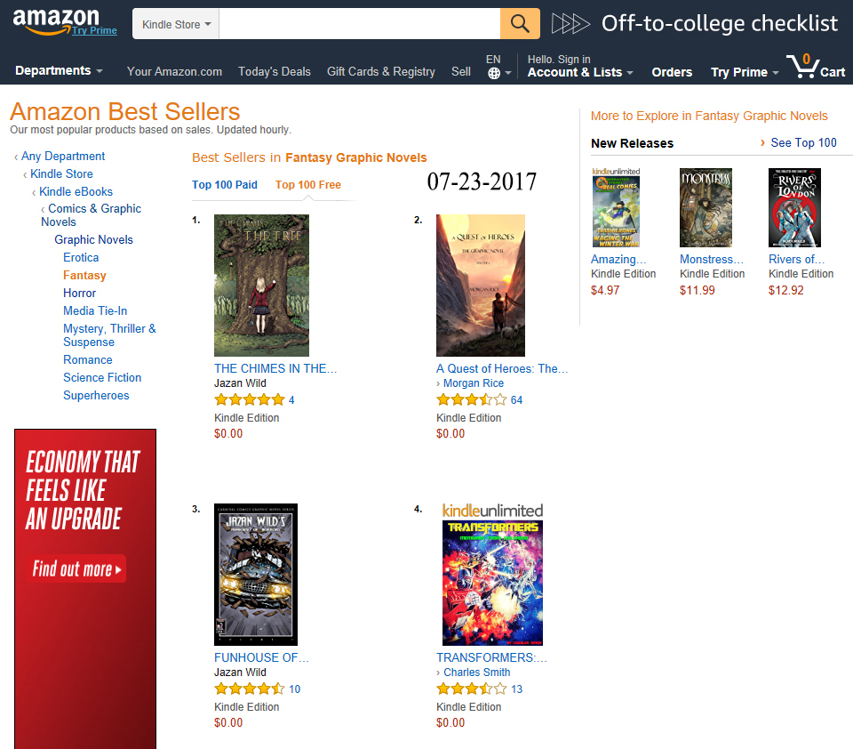Open Today's Deals in the navigation bar
This screenshot has height=749, width=853.
tap(275, 71)
